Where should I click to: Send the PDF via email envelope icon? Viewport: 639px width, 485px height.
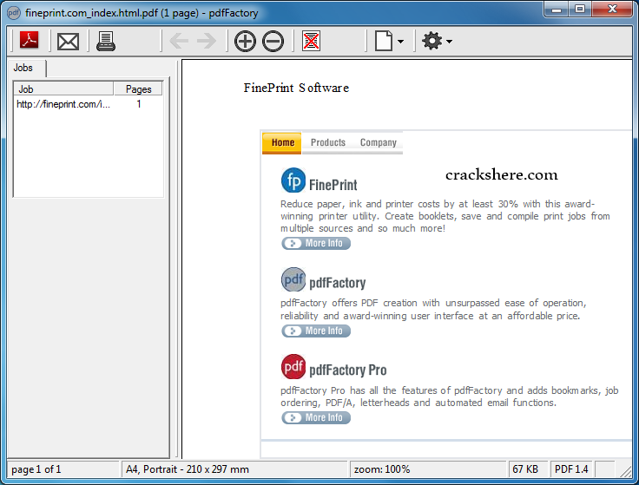pyautogui.click(x=68, y=42)
